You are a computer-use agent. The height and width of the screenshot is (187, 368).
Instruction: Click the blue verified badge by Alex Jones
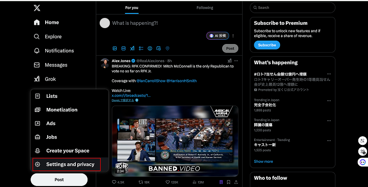click(x=133, y=61)
